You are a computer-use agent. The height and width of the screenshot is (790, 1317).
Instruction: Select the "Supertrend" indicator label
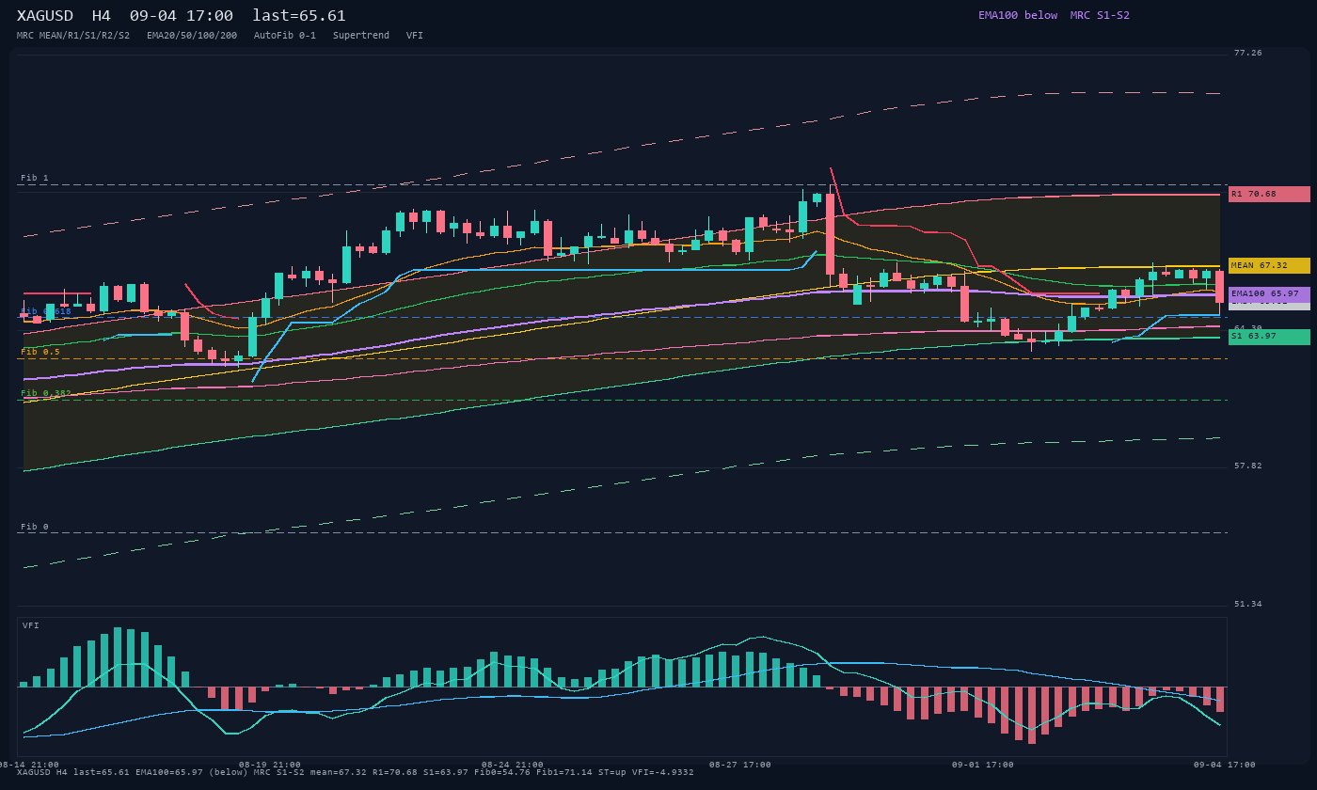[x=361, y=36]
